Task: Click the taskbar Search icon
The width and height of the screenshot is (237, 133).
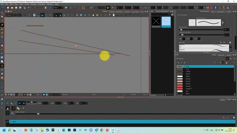Action: [9, 130]
